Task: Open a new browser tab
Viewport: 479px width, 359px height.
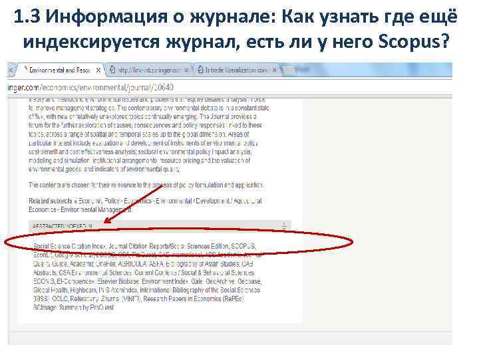Action: point(289,70)
